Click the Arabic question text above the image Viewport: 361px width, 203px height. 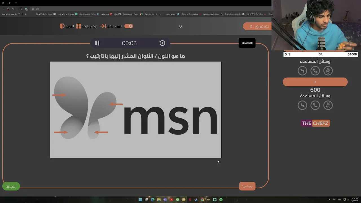click(x=135, y=56)
